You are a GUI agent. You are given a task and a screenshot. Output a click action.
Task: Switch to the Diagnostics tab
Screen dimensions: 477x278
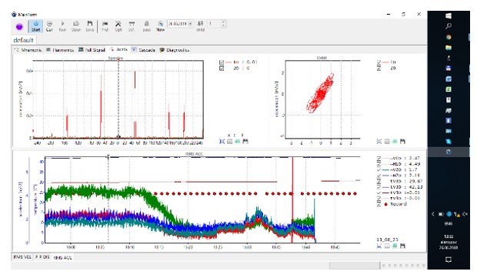[x=175, y=49]
